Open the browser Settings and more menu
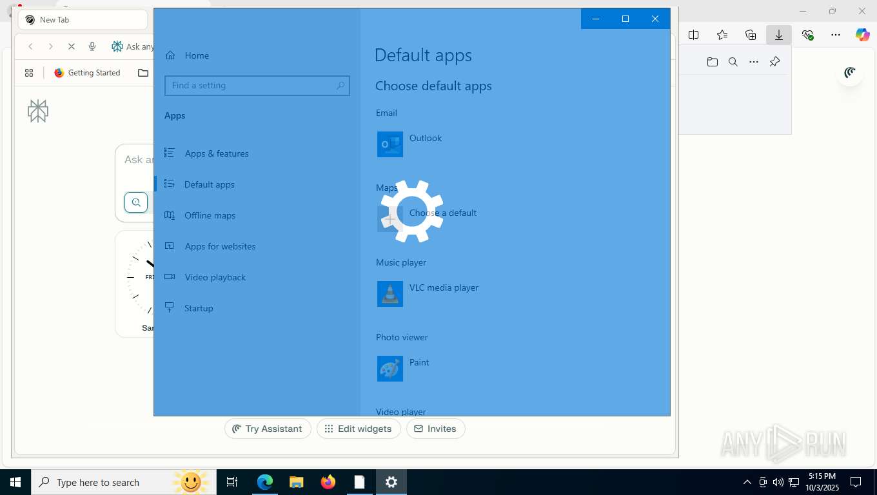The image size is (877, 495). (836, 35)
